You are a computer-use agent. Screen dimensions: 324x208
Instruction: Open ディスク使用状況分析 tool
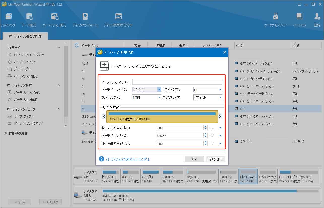(x=118, y=20)
